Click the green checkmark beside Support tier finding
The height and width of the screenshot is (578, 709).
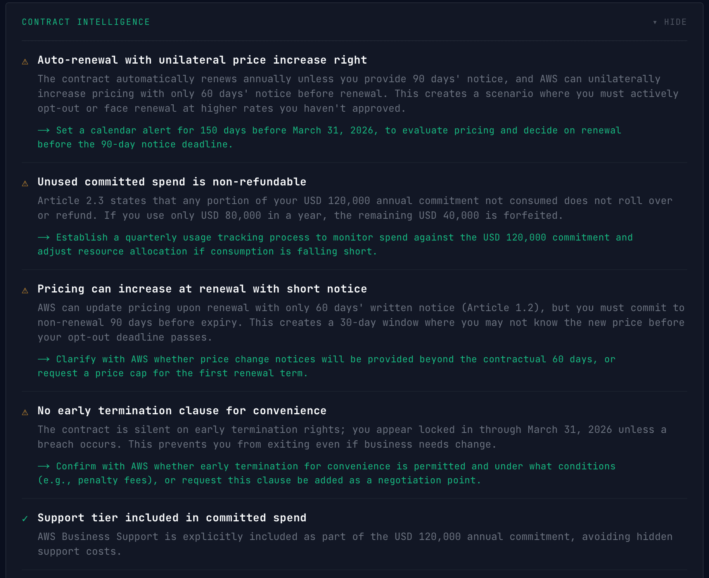(x=26, y=519)
